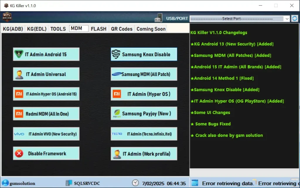The height and width of the screenshot is (188, 300).
Task: Click the gsmsolution username text
Action: pos(22,183)
